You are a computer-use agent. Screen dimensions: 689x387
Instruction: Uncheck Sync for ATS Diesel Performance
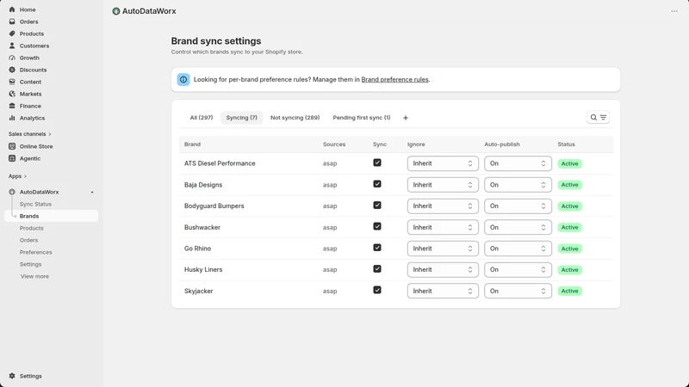click(x=377, y=163)
